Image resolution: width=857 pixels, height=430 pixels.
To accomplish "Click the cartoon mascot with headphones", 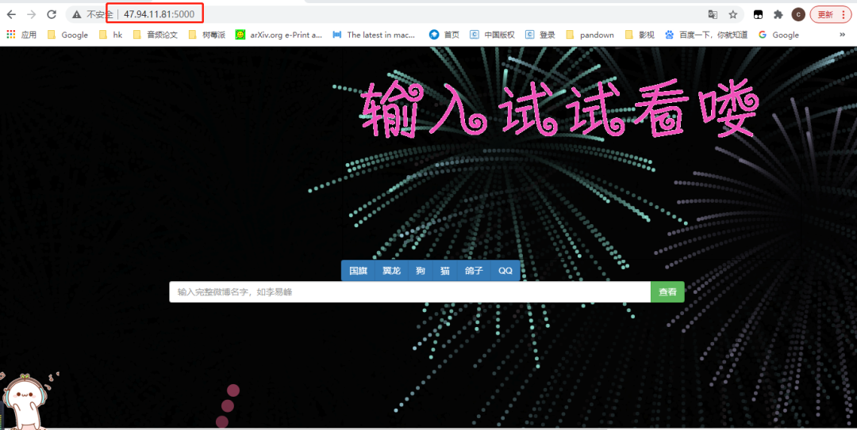I will click(25, 401).
